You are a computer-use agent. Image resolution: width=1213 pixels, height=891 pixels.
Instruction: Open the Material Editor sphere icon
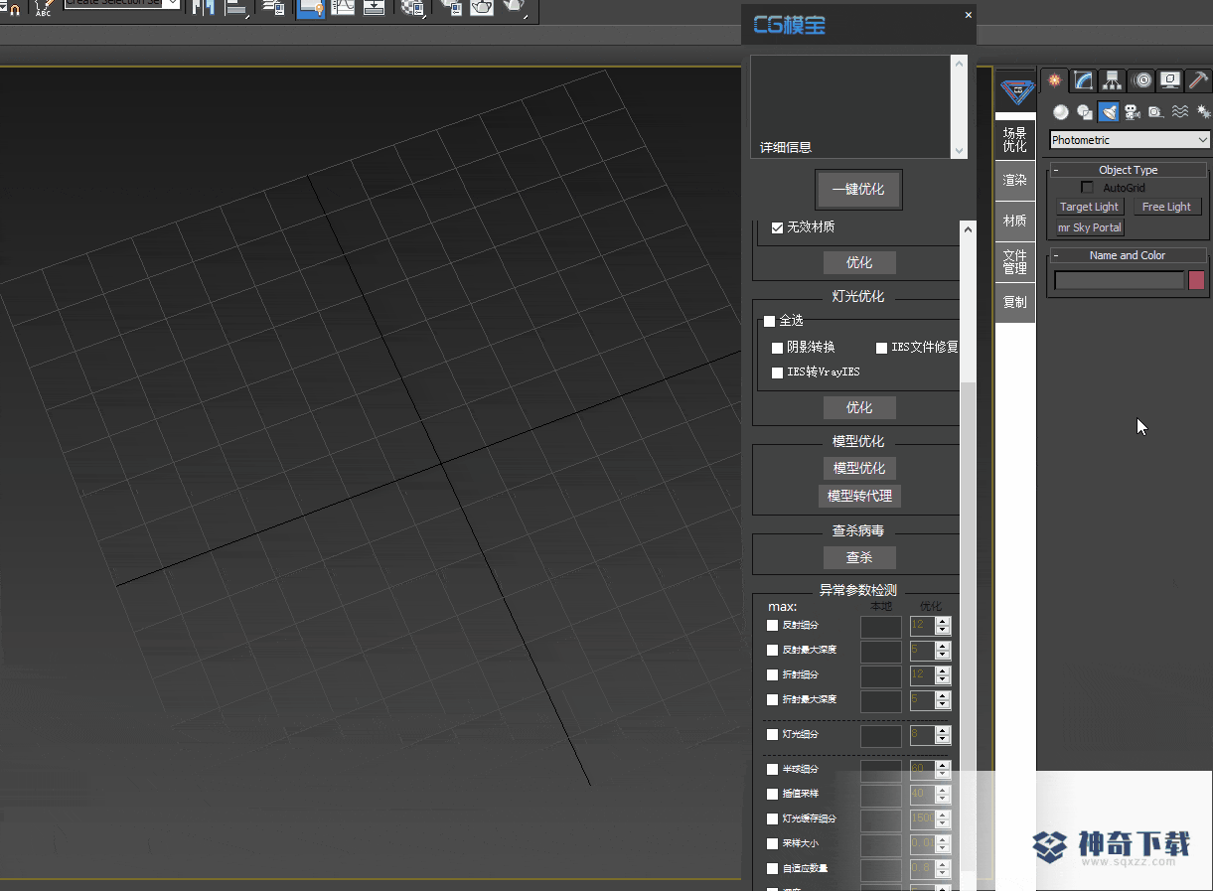pyautogui.click(x=411, y=8)
